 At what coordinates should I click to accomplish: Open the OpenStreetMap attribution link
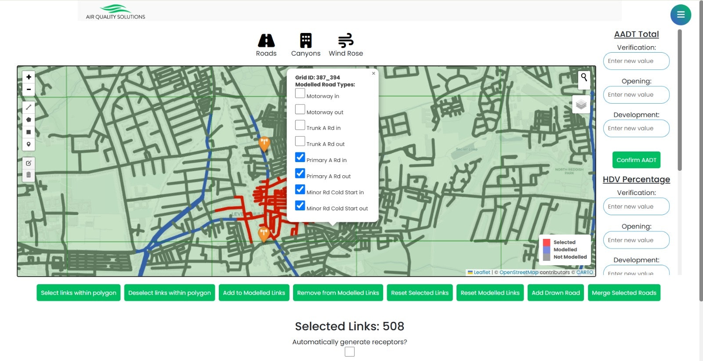tap(519, 272)
